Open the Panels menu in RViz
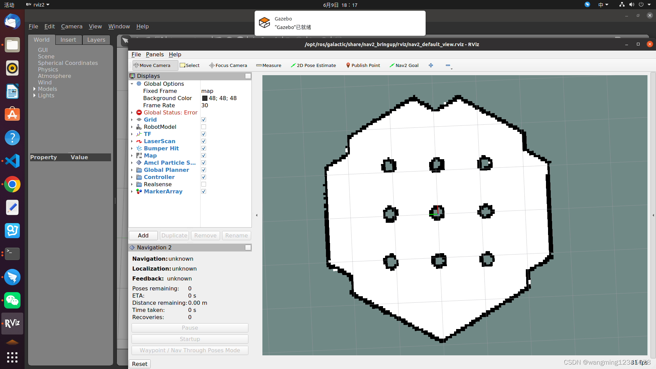 click(154, 54)
